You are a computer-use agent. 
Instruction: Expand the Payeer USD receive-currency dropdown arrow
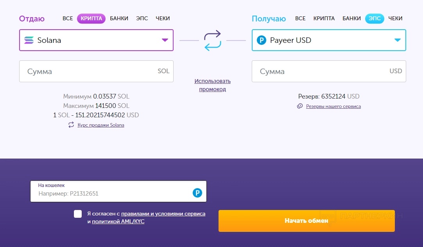(x=397, y=40)
